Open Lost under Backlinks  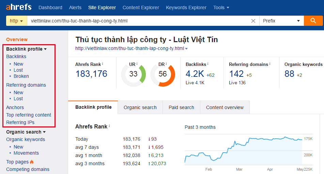click(x=18, y=70)
